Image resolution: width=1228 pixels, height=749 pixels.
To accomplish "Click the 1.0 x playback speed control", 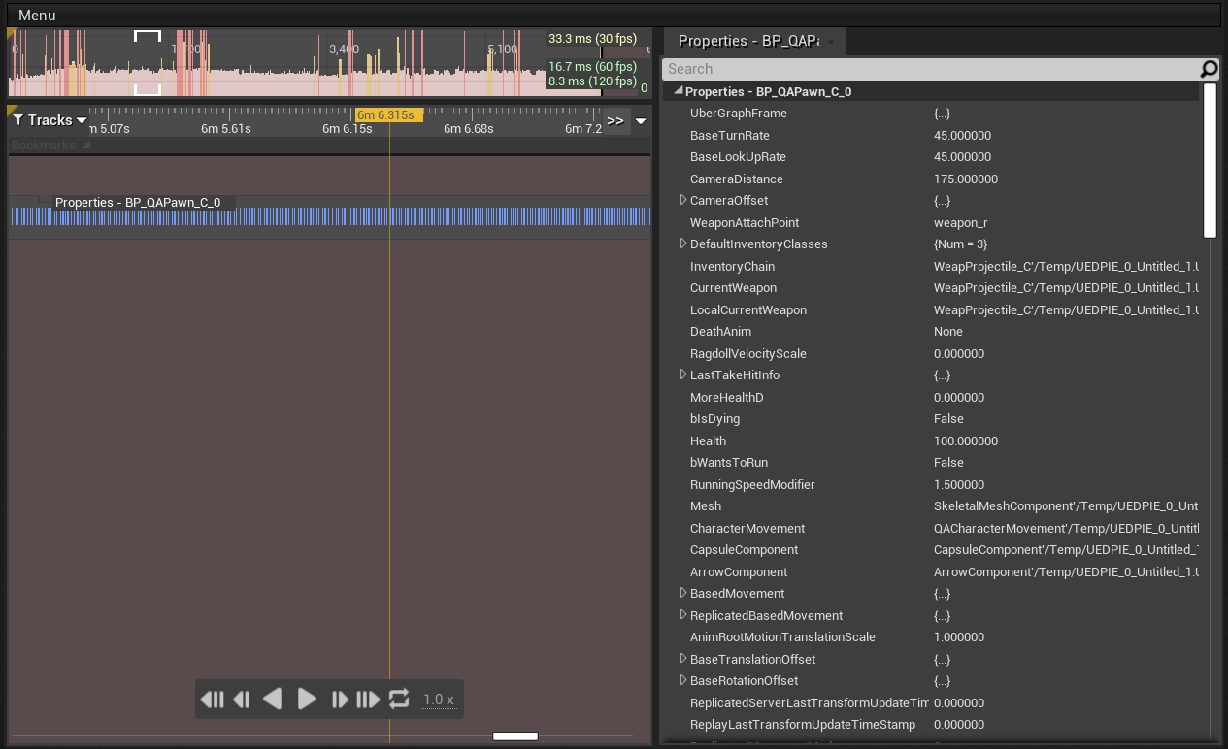I will pos(438,700).
